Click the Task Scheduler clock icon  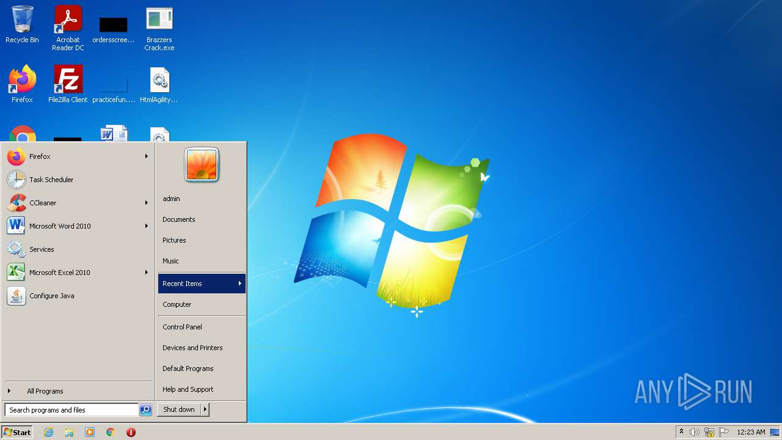[16, 180]
